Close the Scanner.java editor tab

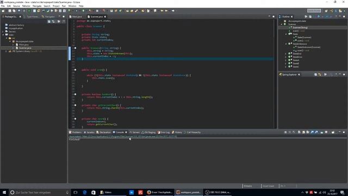(x=105, y=17)
